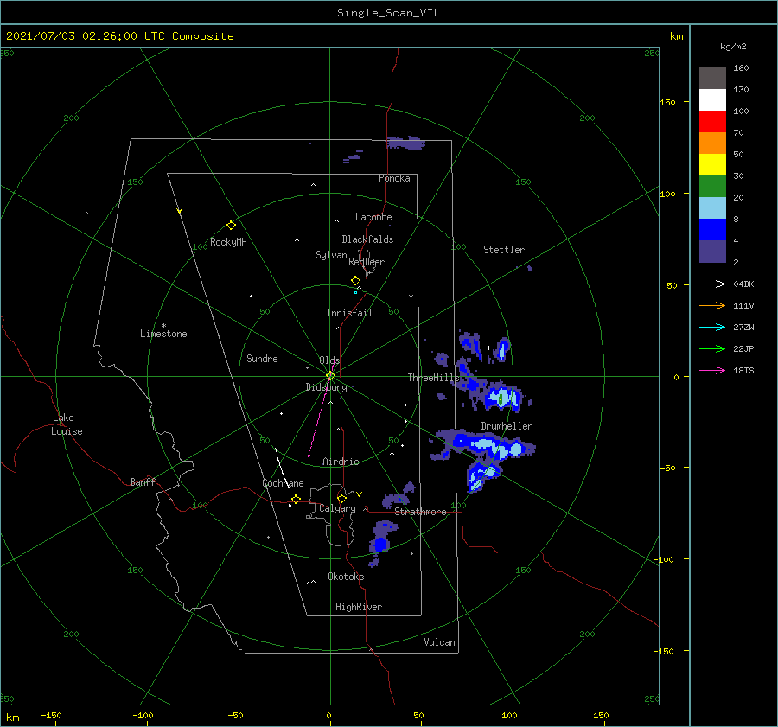The width and height of the screenshot is (778, 727).
Task: Click the Airdrie label
Action: [341, 462]
